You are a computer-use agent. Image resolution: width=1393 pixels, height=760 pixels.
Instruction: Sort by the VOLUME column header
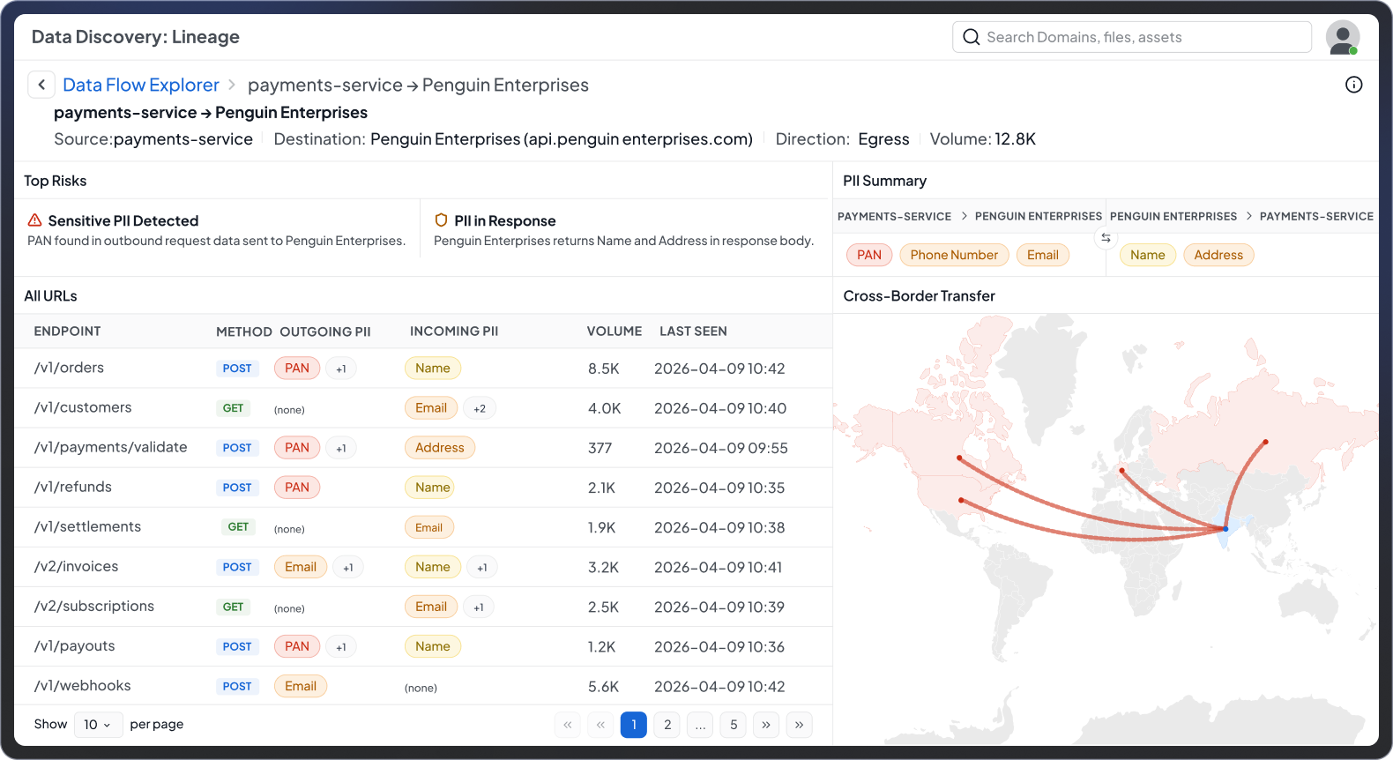click(x=615, y=332)
